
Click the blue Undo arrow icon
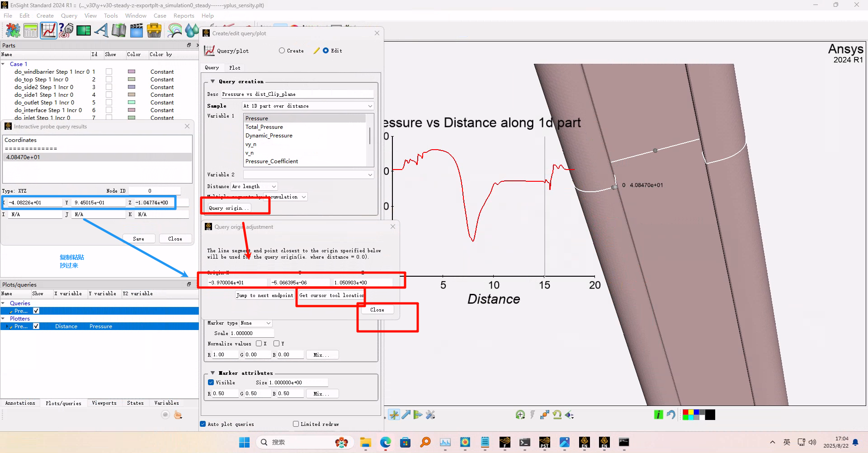(671, 415)
